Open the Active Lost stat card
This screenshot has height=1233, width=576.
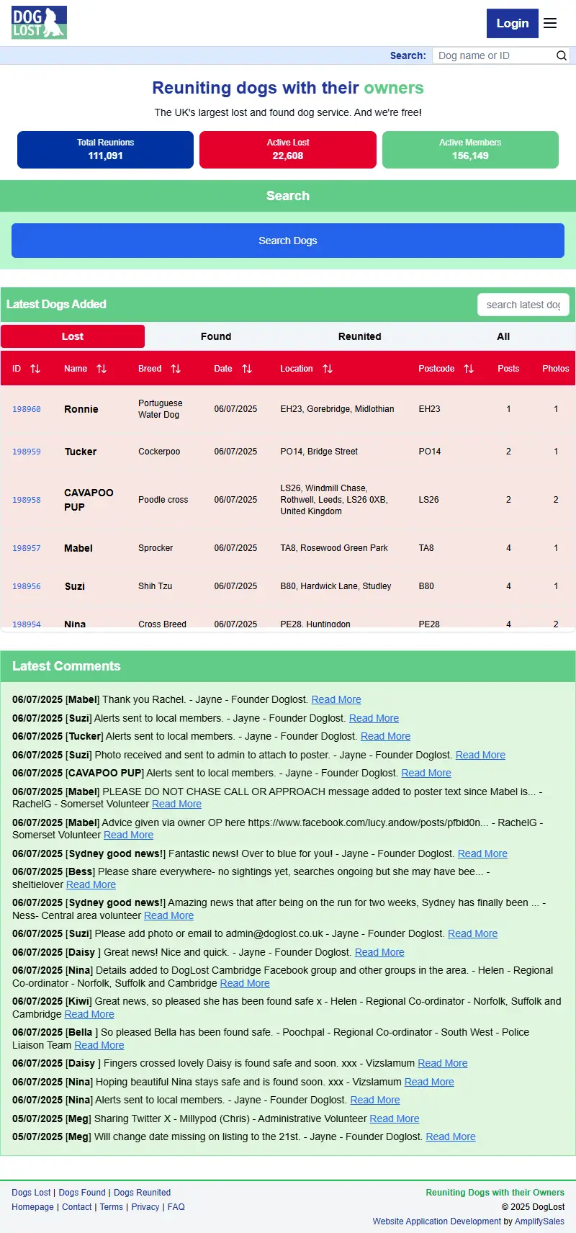pos(288,150)
